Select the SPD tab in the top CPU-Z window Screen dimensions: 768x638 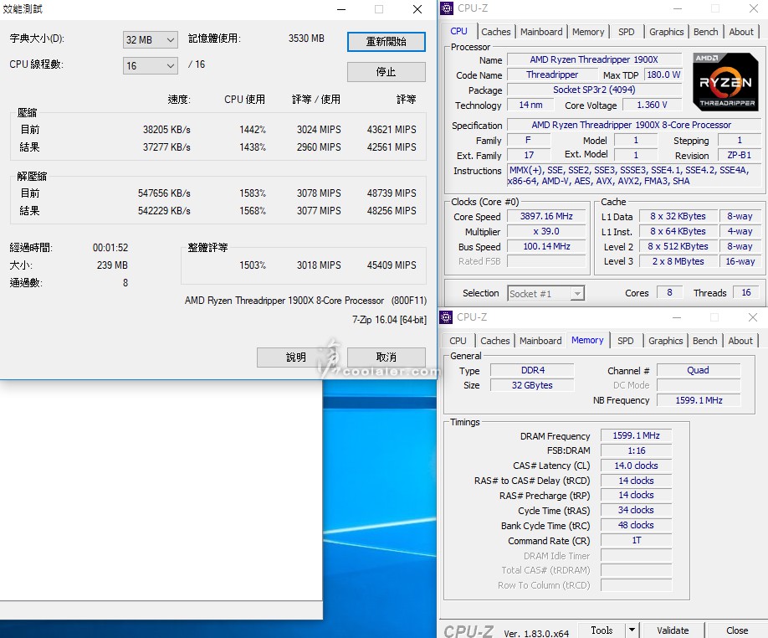626,32
